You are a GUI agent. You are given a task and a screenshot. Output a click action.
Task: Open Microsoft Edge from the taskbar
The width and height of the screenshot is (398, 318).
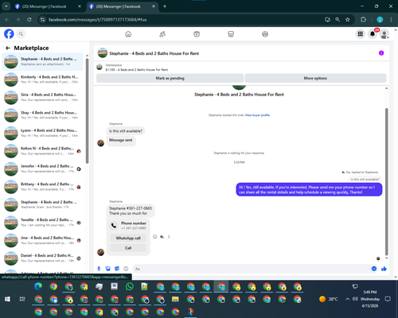[38, 286]
